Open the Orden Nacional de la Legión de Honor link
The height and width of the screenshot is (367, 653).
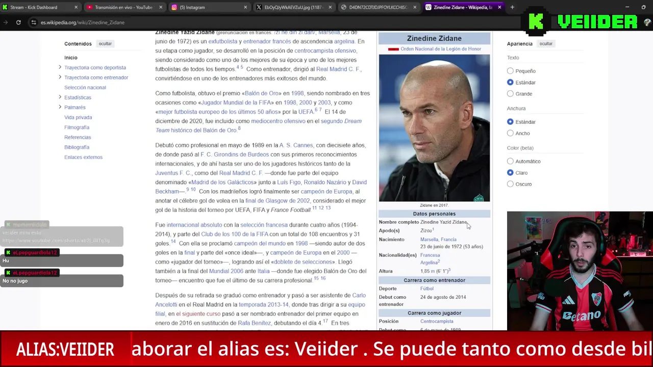[x=441, y=49]
